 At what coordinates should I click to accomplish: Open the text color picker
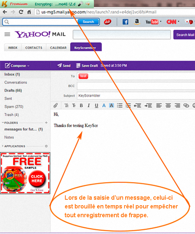tap(104, 106)
